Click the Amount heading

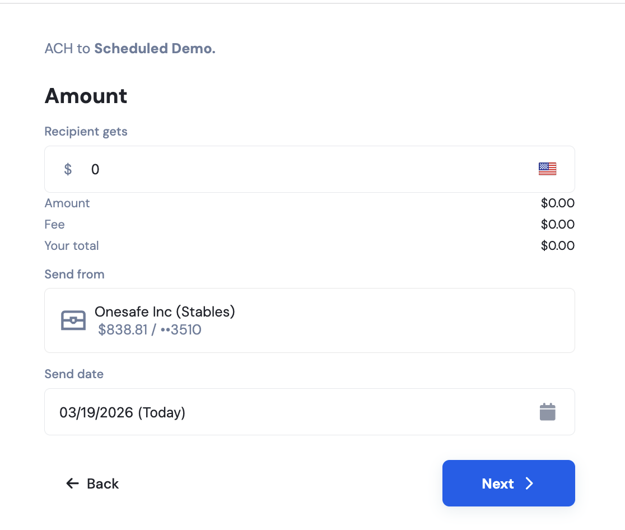click(86, 96)
